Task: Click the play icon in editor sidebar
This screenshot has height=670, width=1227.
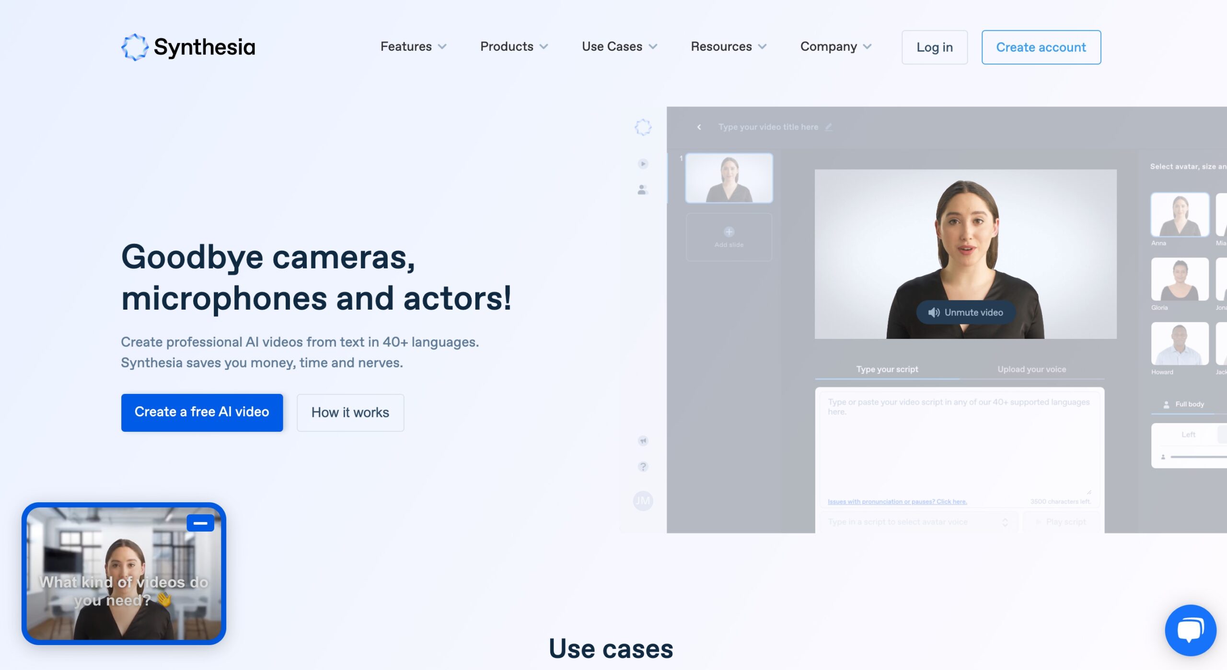Action: [643, 164]
